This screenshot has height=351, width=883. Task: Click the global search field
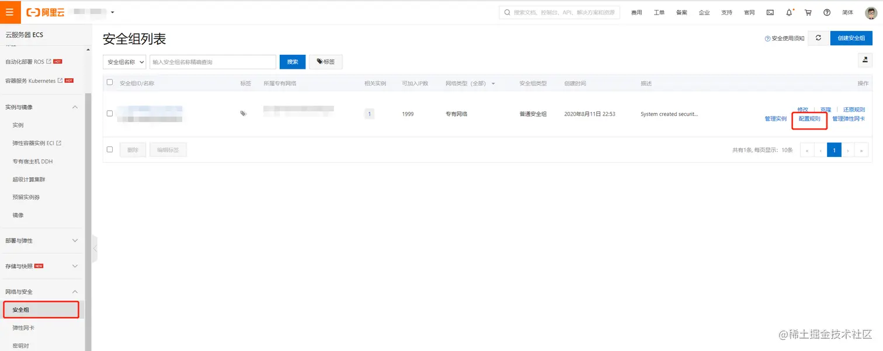pyautogui.click(x=559, y=12)
